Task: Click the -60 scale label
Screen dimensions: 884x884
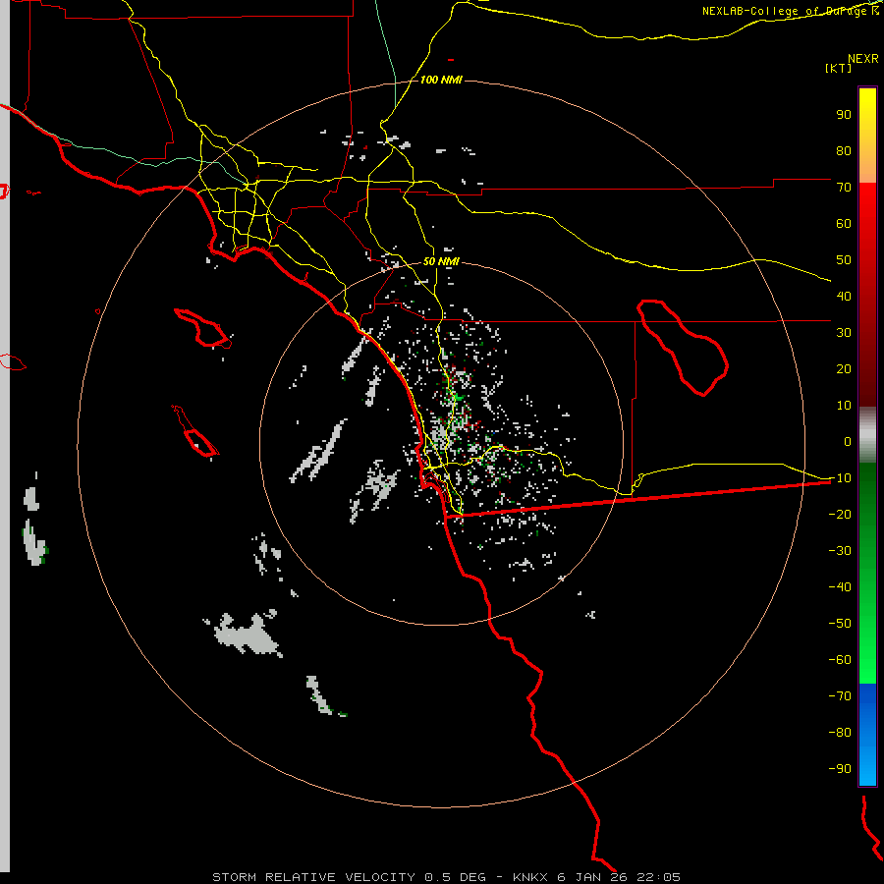Action: pos(840,660)
